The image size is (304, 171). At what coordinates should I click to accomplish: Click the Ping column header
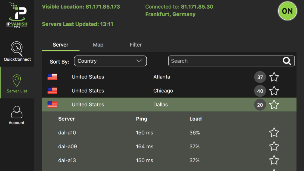[x=142, y=119]
